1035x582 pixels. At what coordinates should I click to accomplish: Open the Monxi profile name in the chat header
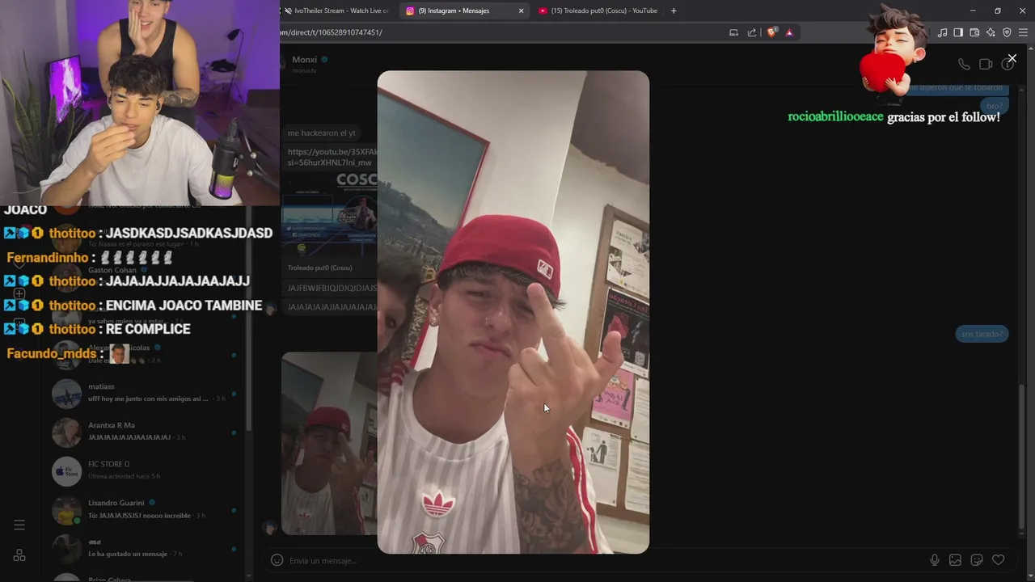coord(305,60)
